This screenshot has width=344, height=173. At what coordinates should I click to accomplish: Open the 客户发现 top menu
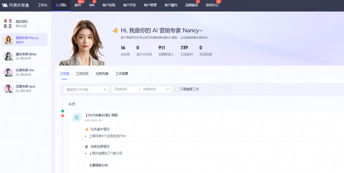coord(109,5)
